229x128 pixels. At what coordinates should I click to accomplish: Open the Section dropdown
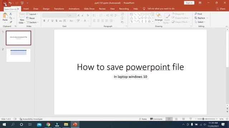coord(33,22)
